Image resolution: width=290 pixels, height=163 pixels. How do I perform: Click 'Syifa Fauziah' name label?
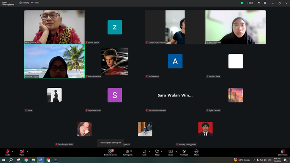[x=214, y=110]
